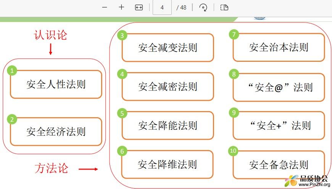The height and width of the screenshot is (189, 332).
Task: Click the box 安全经济法则
Action: coord(56,132)
